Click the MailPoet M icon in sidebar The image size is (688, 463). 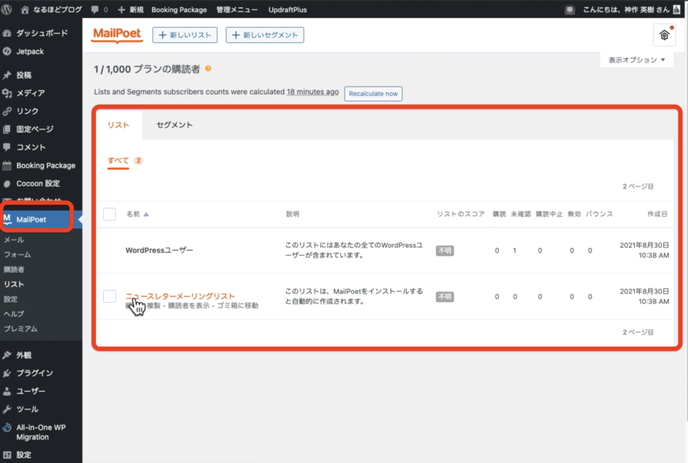tap(7, 219)
